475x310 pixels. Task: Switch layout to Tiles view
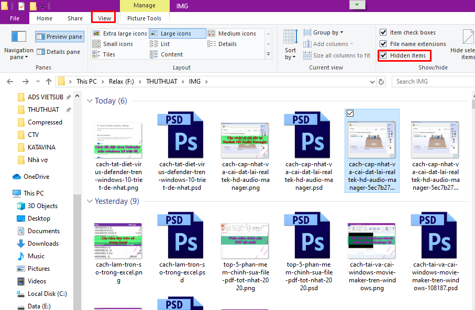coord(104,54)
